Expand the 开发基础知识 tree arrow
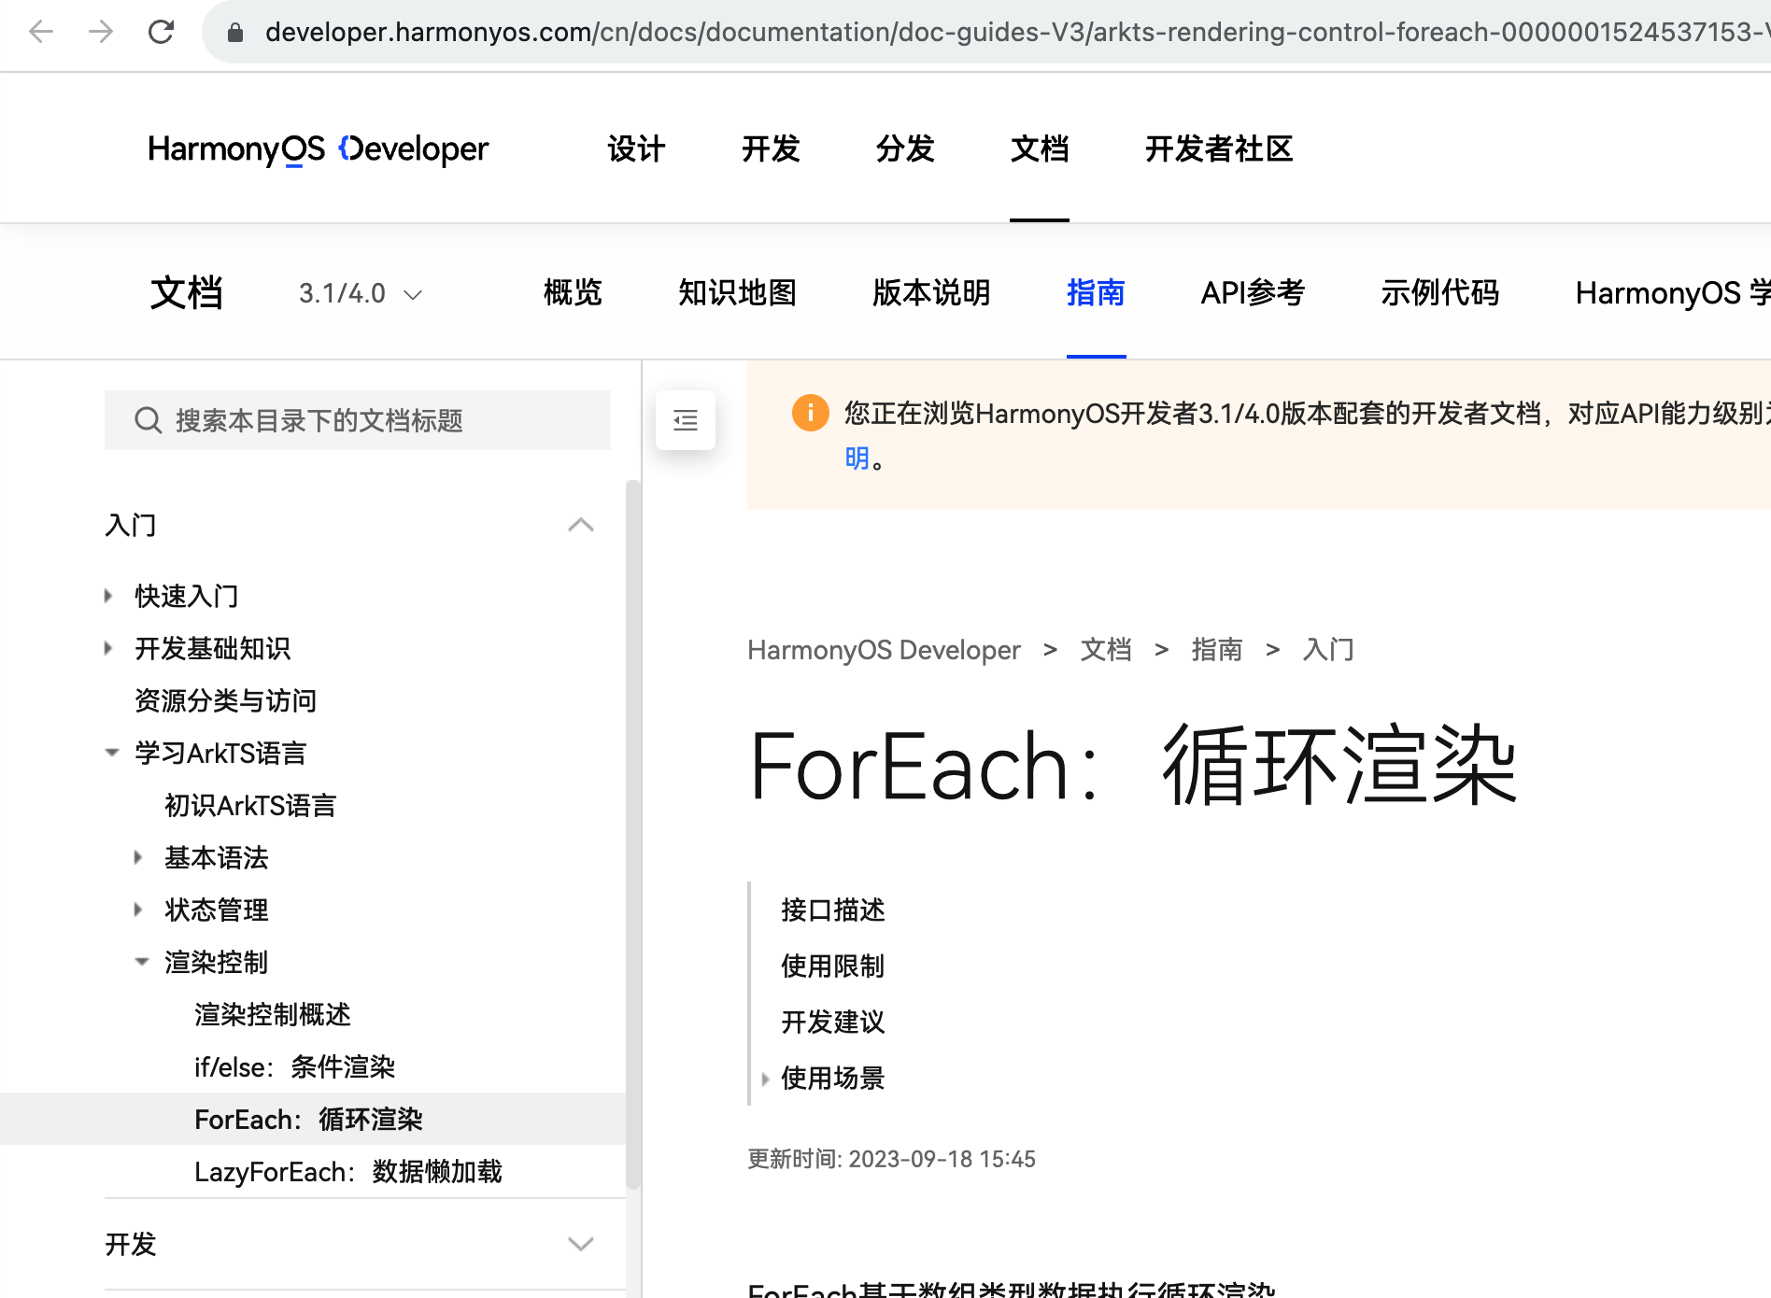The height and width of the screenshot is (1298, 1771). (x=109, y=648)
